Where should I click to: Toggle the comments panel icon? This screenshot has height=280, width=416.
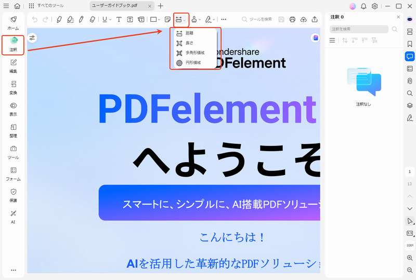pos(410,57)
